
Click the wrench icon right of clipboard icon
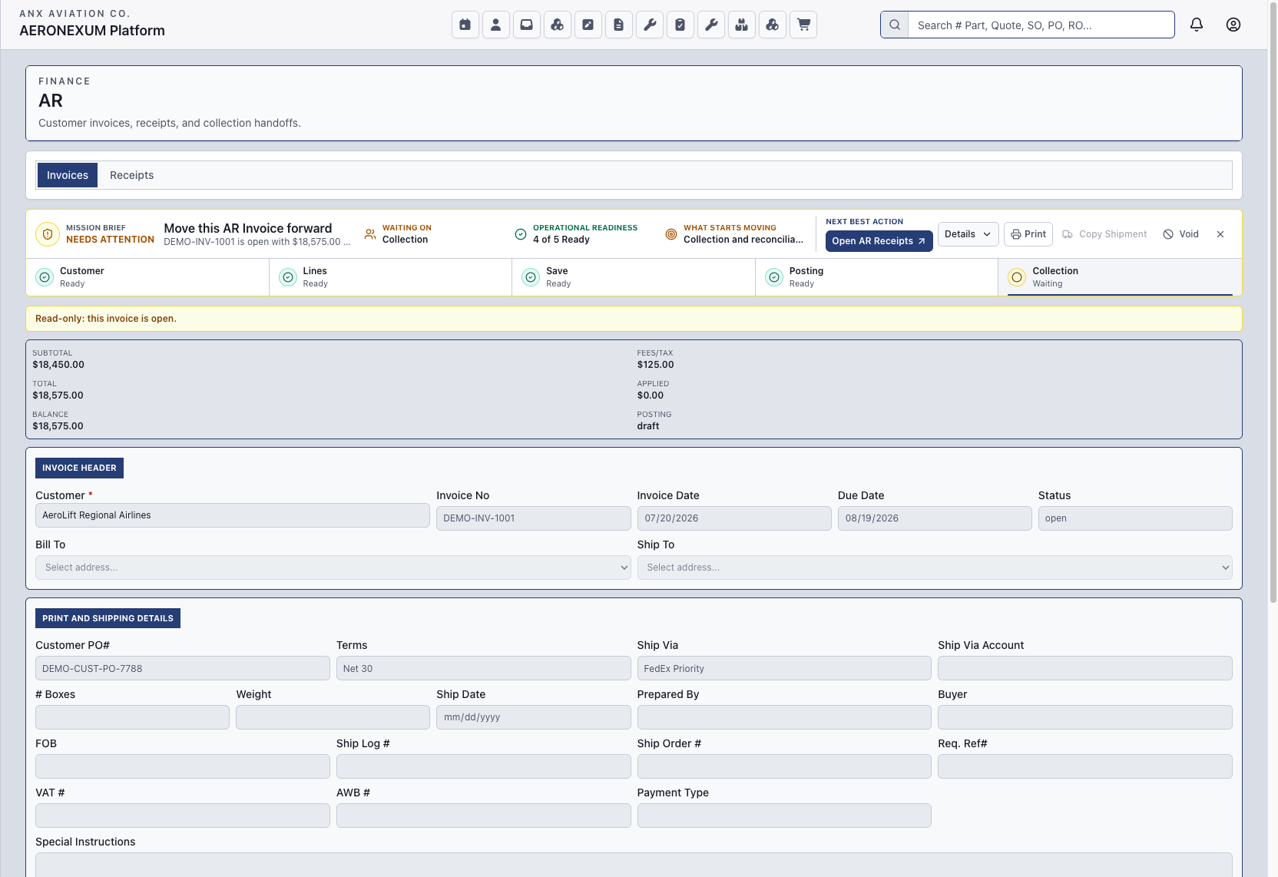(711, 25)
